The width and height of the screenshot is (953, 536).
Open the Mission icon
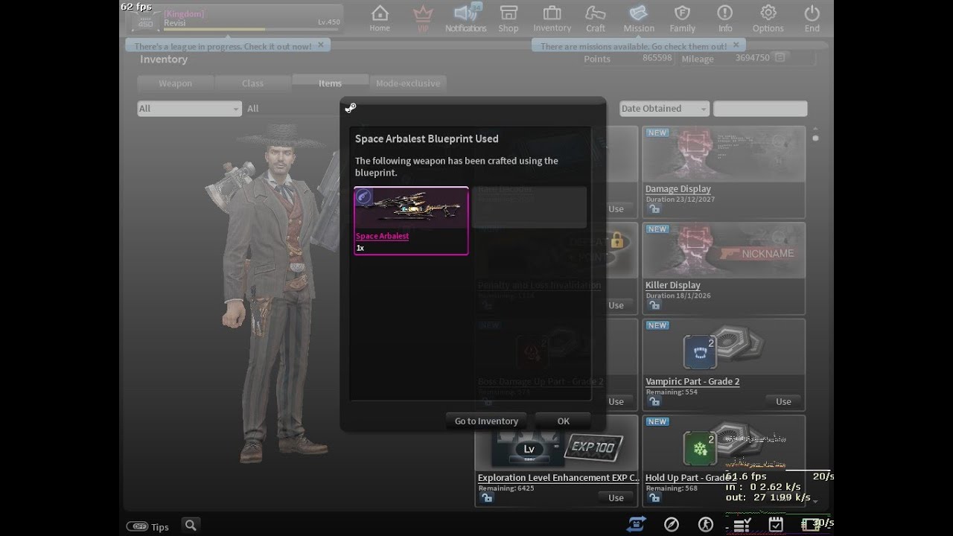(639, 13)
